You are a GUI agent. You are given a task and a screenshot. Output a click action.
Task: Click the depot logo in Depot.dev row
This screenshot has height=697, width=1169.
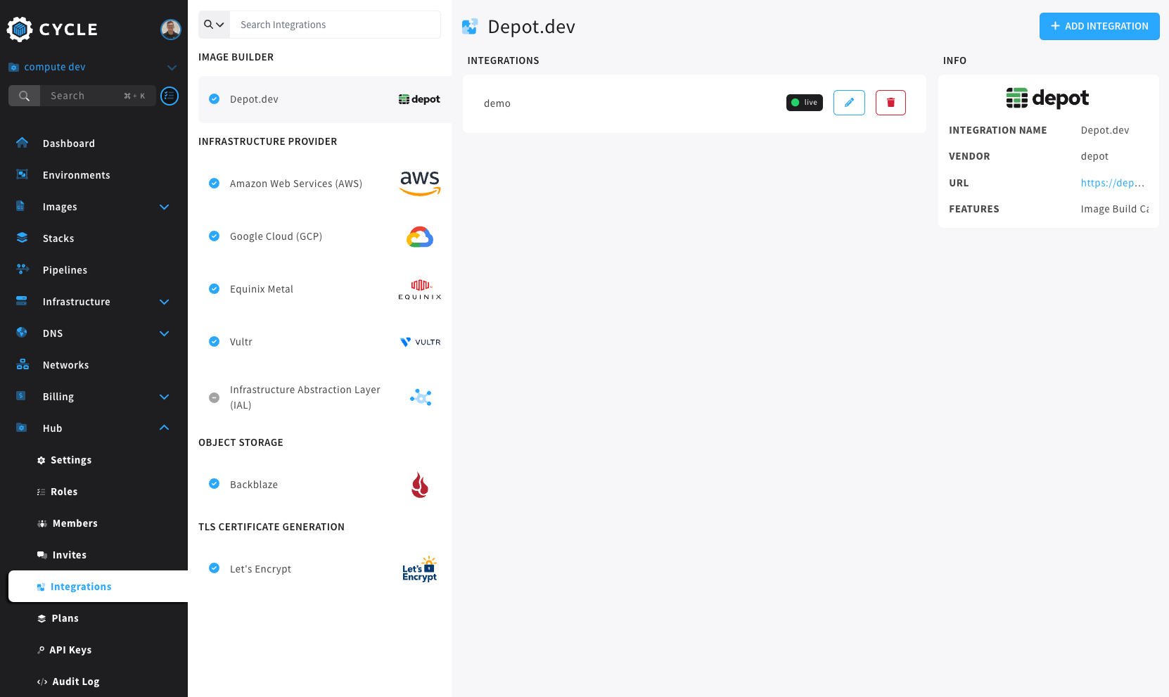419,99
